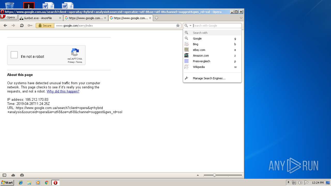Viewport: 331px width, 186px height.
Task: Open reCAPTCHA Privacy link
Action: (x=71, y=62)
